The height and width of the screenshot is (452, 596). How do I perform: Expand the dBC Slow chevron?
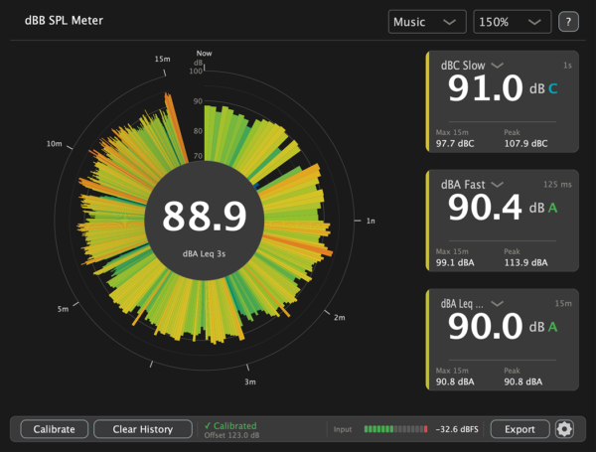tap(498, 66)
